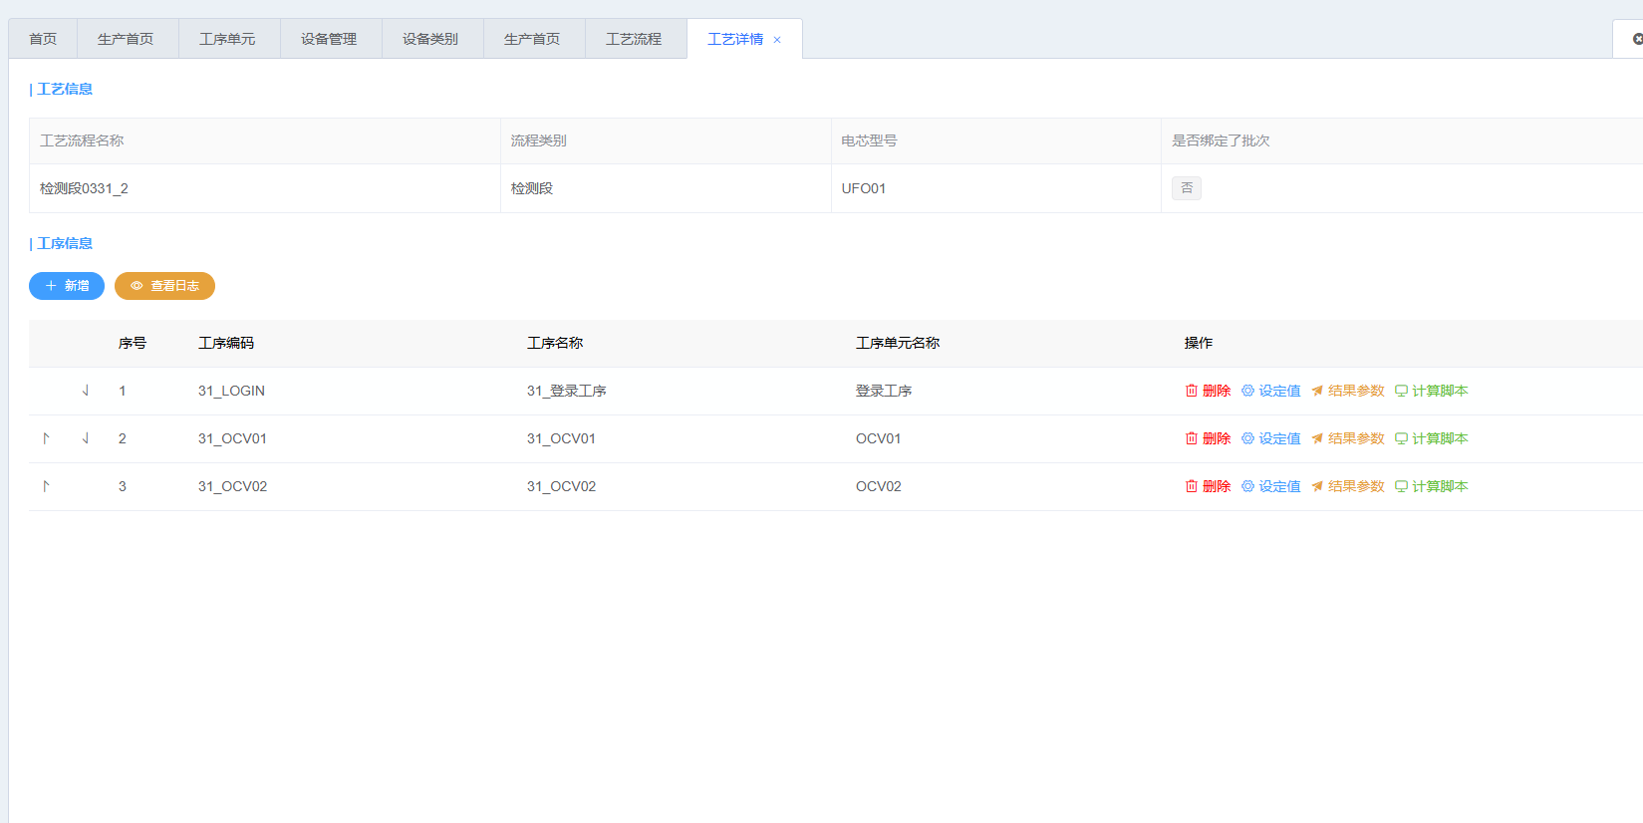
Task: Move row 31_OCV02 up with the arrow icon
Action: pos(46,486)
